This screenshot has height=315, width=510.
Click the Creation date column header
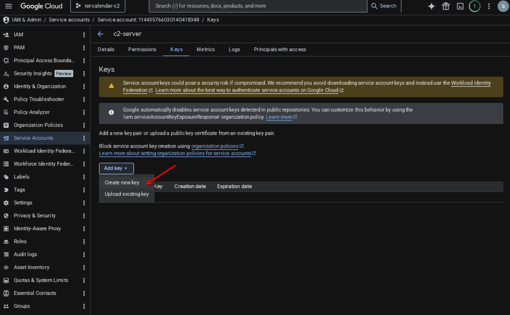click(190, 186)
